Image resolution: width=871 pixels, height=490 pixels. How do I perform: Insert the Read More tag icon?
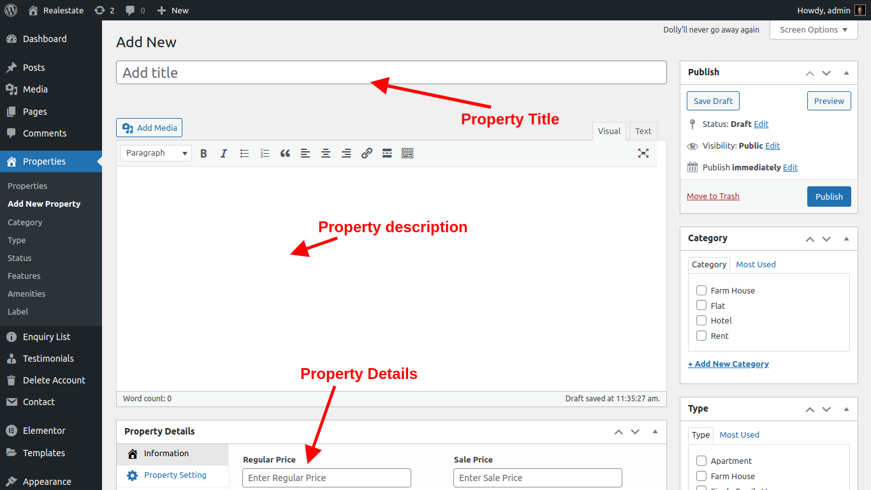click(387, 153)
